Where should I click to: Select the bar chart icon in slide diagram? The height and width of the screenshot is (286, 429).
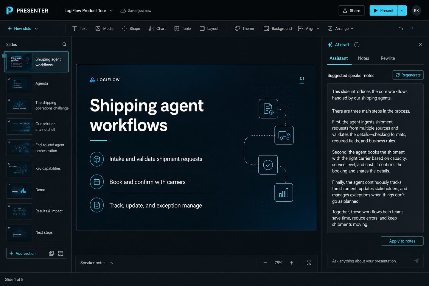tap(284, 192)
